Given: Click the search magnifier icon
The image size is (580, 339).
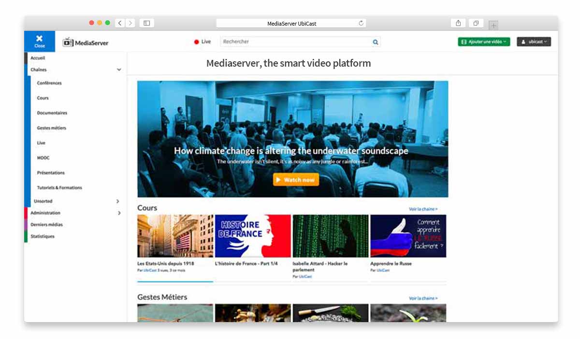Looking at the screenshot, I should pyautogui.click(x=376, y=42).
